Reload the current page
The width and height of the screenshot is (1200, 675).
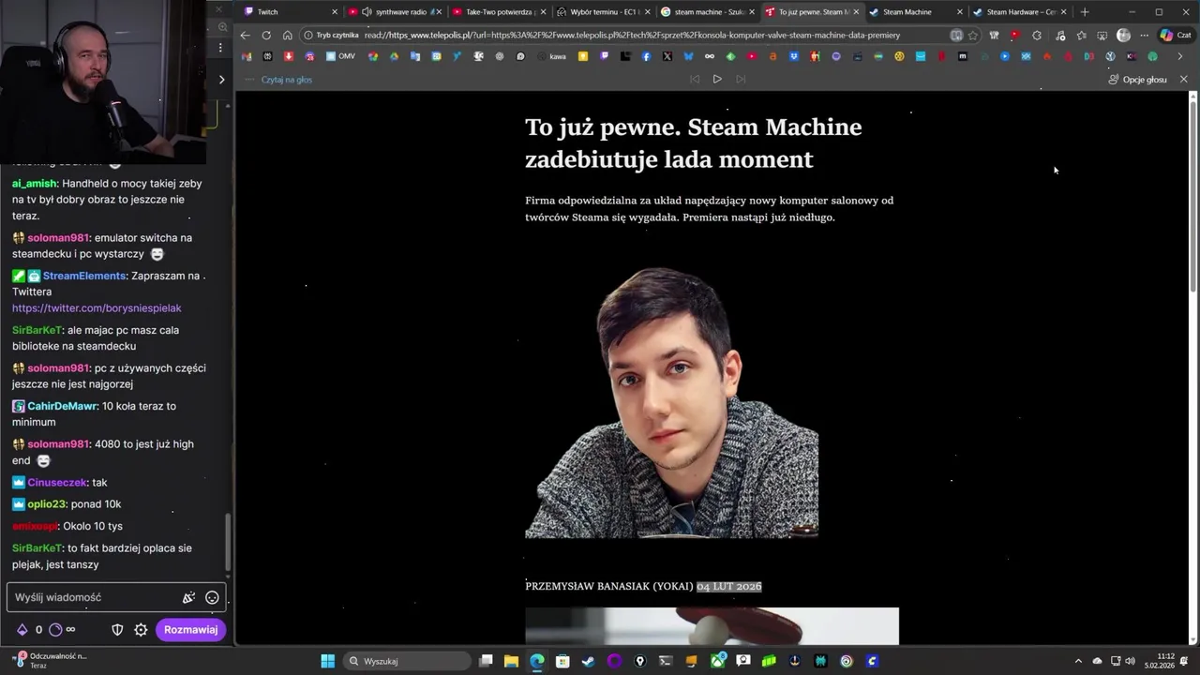point(266,35)
